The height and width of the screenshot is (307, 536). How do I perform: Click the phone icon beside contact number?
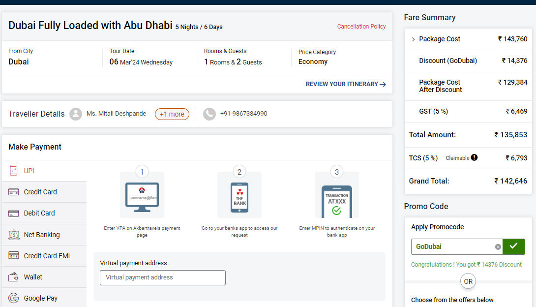coord(209,114)
